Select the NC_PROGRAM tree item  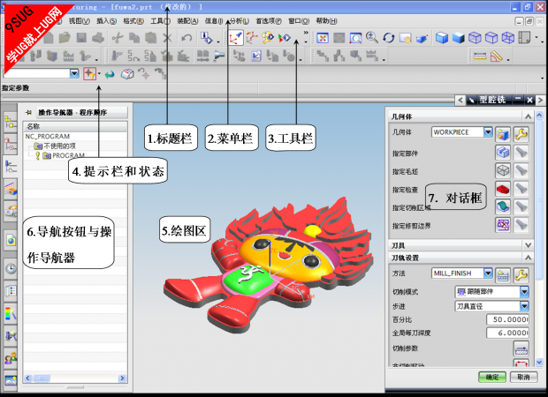[47, 137]
